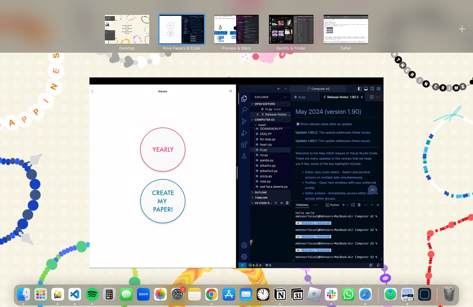Open the Accounts icon at the sidebar bottom
Image resolution: width=473 pixels, height=307 pixels.
click(244, 245)
